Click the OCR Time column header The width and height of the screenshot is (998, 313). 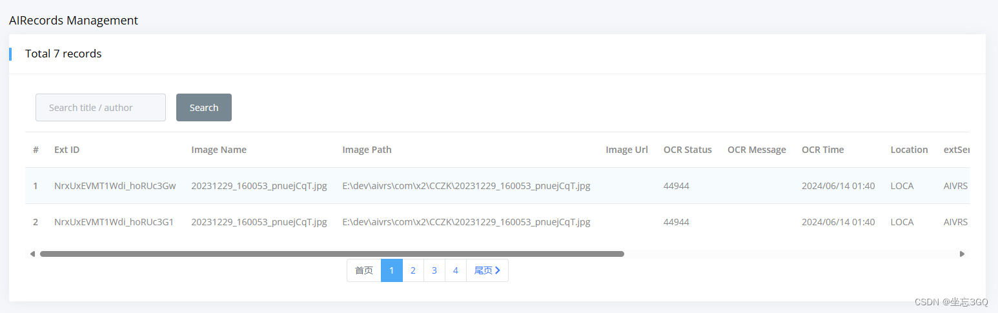point(823,150)
